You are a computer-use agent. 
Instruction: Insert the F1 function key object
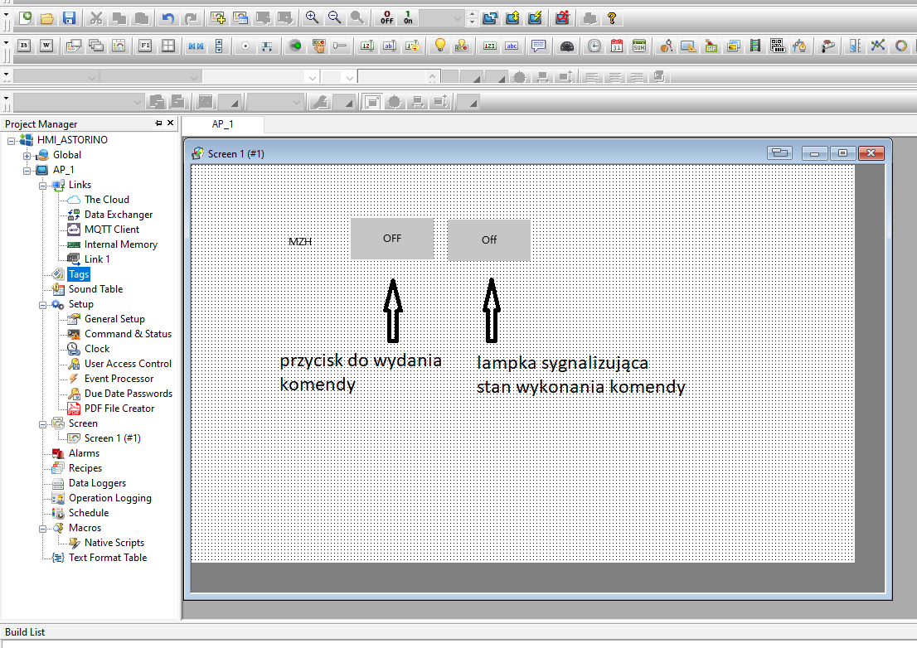click(145, 46)
